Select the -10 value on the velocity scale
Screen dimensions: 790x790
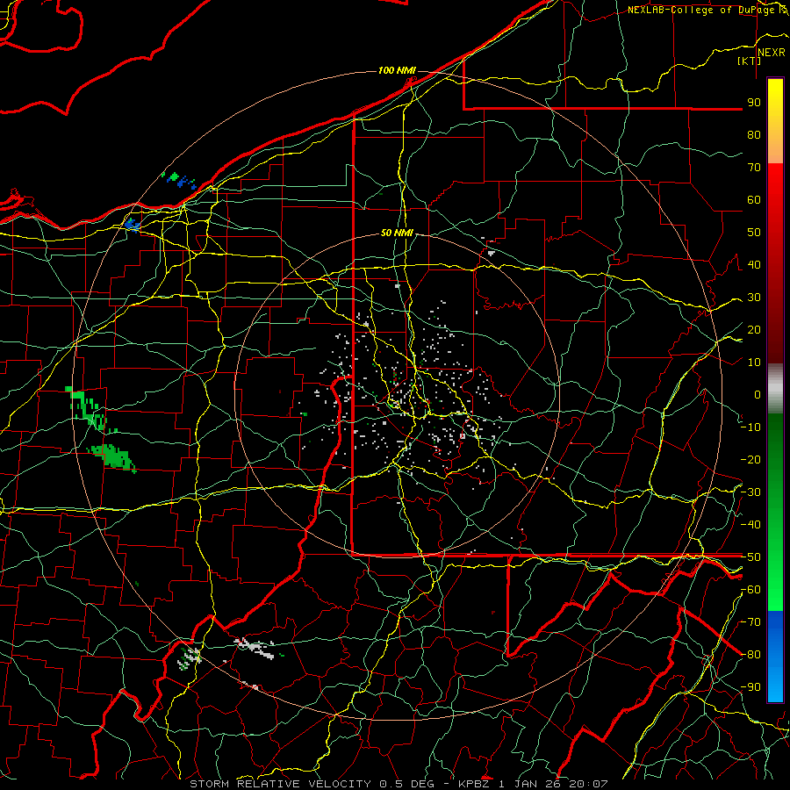coord(750,427)
